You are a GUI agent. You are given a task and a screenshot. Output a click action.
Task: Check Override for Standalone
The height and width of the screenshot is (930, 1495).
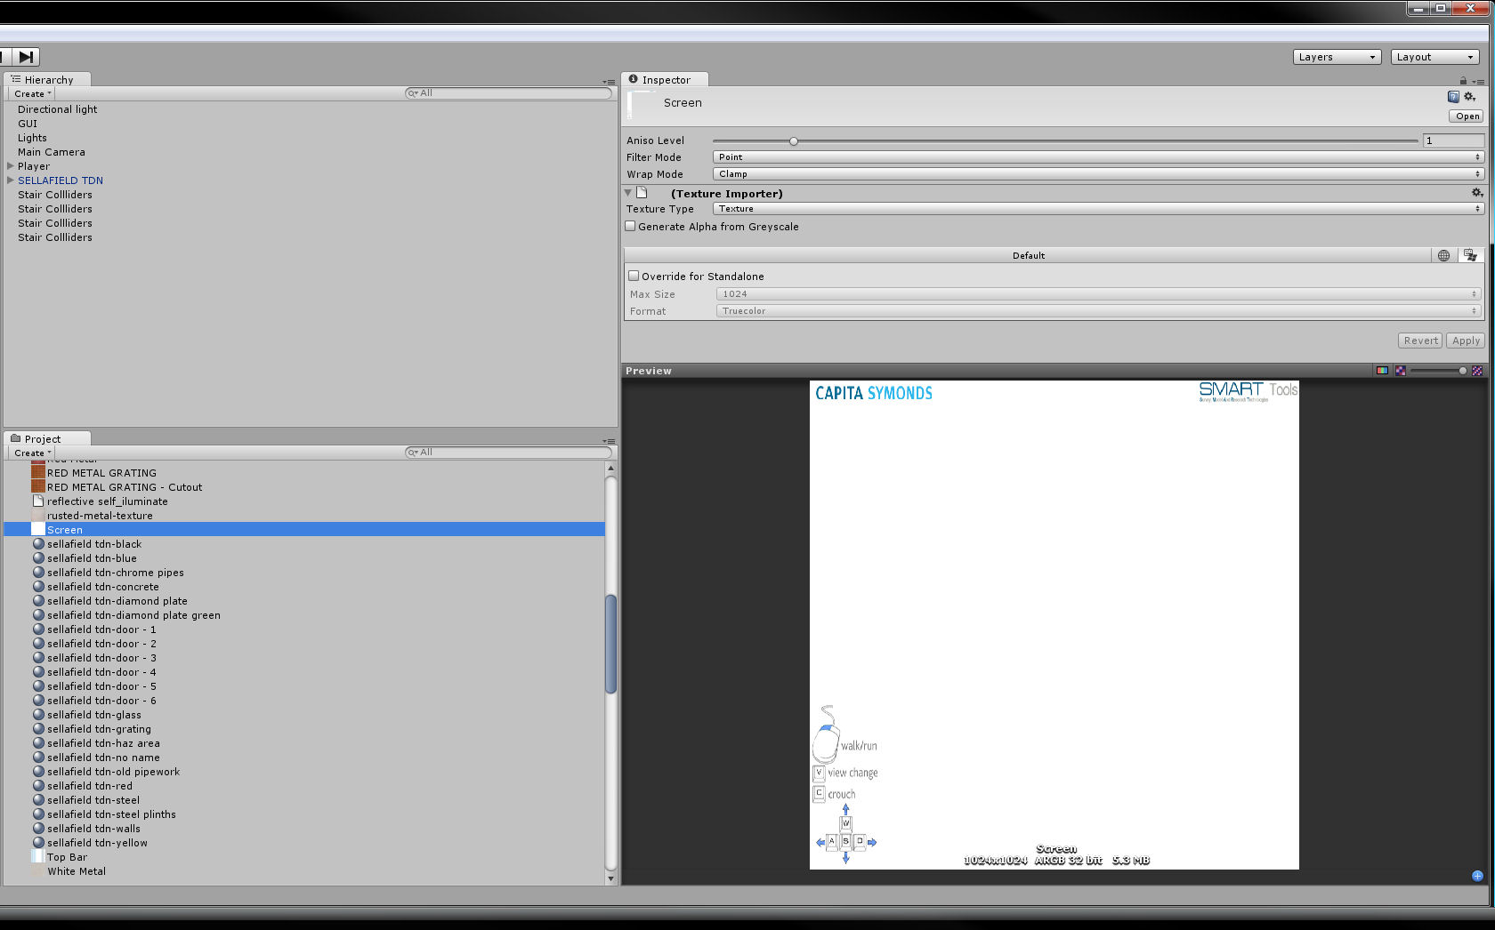pos(634,276)
